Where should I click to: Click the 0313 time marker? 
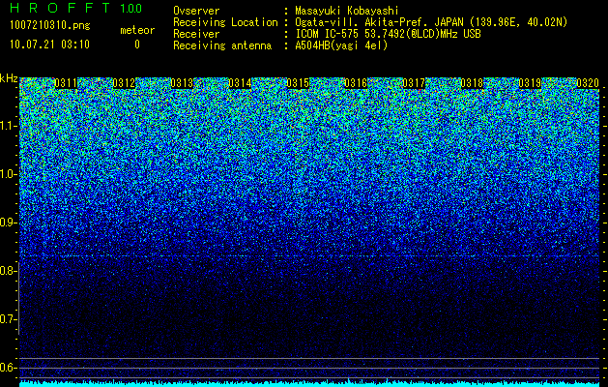click(x=182, y=83)
